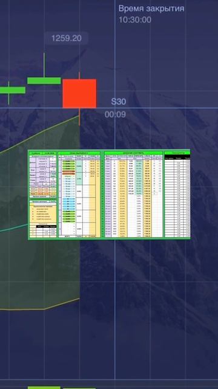
Task: Select the red candlestick on chart
Action: point(79,94)
